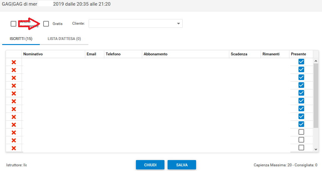322x171 pixels.
Task: Delete the seventh row using red X
Action: pyautogui.click(x=14, y=109)
